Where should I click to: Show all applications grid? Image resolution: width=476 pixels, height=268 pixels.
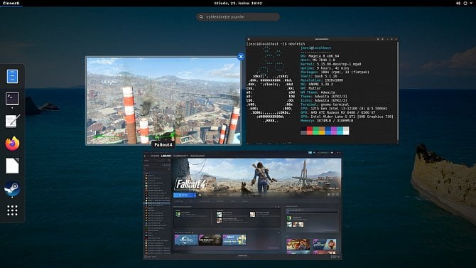12,210
